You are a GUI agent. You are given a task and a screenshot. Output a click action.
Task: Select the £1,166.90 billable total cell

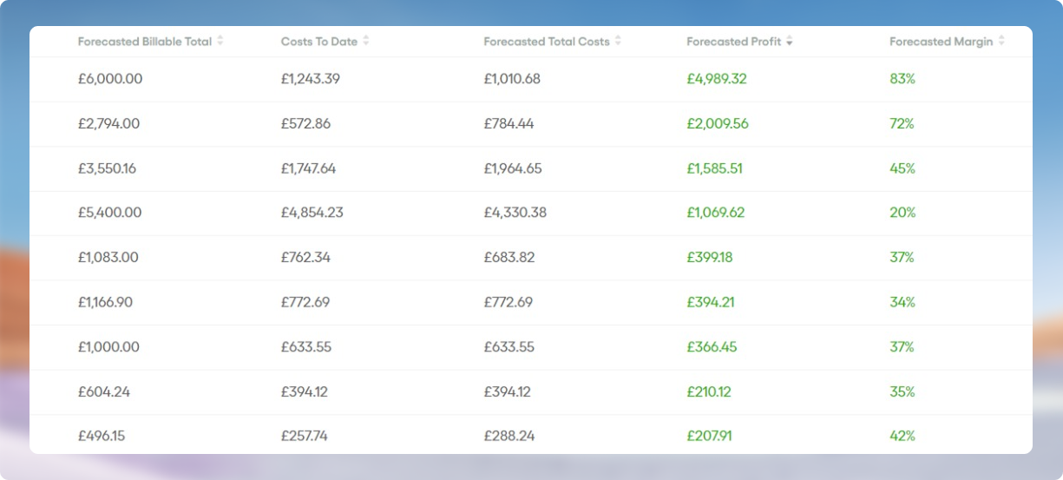coord(106,302)
